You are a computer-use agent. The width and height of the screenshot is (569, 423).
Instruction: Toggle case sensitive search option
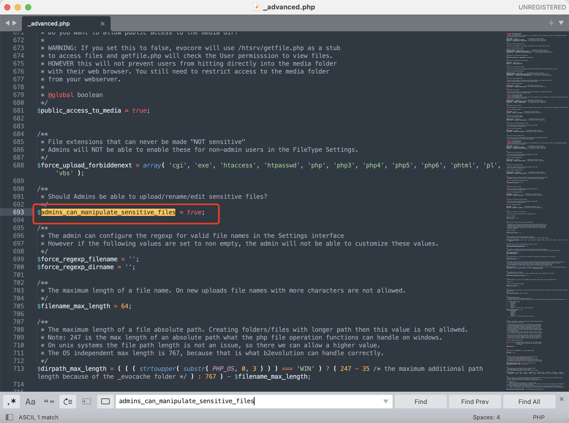coord(30,401)
